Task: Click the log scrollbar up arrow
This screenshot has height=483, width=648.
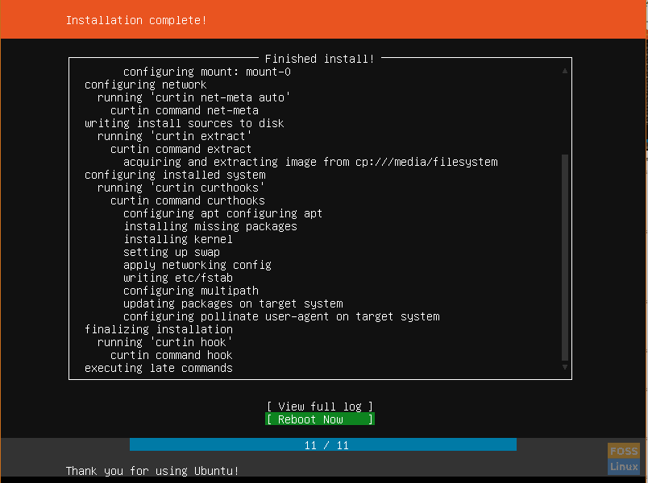Action: point(564,71)
